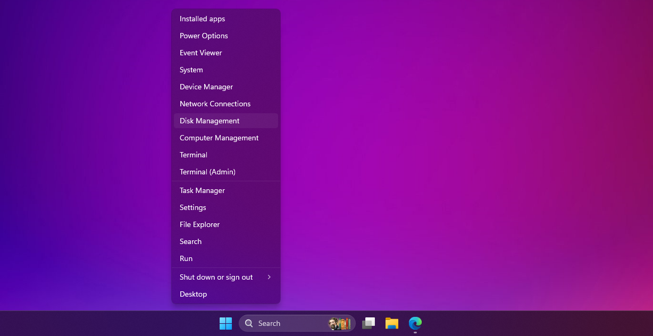Select Power Options entry
This screenshot has height=336, width=653.
click(x=226, y=36)
